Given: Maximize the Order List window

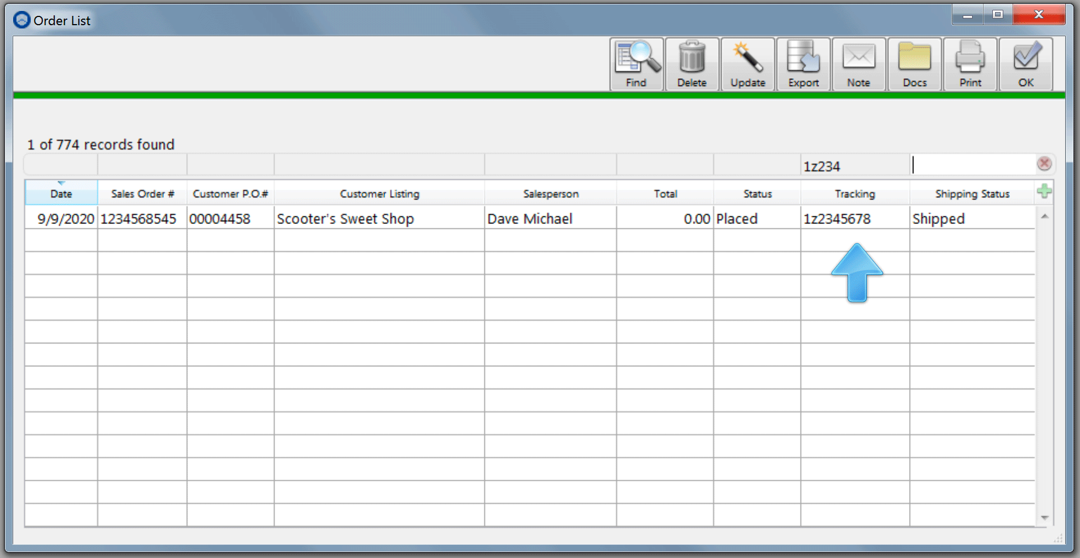Looking at the screenshot, I should click(998, 15).
